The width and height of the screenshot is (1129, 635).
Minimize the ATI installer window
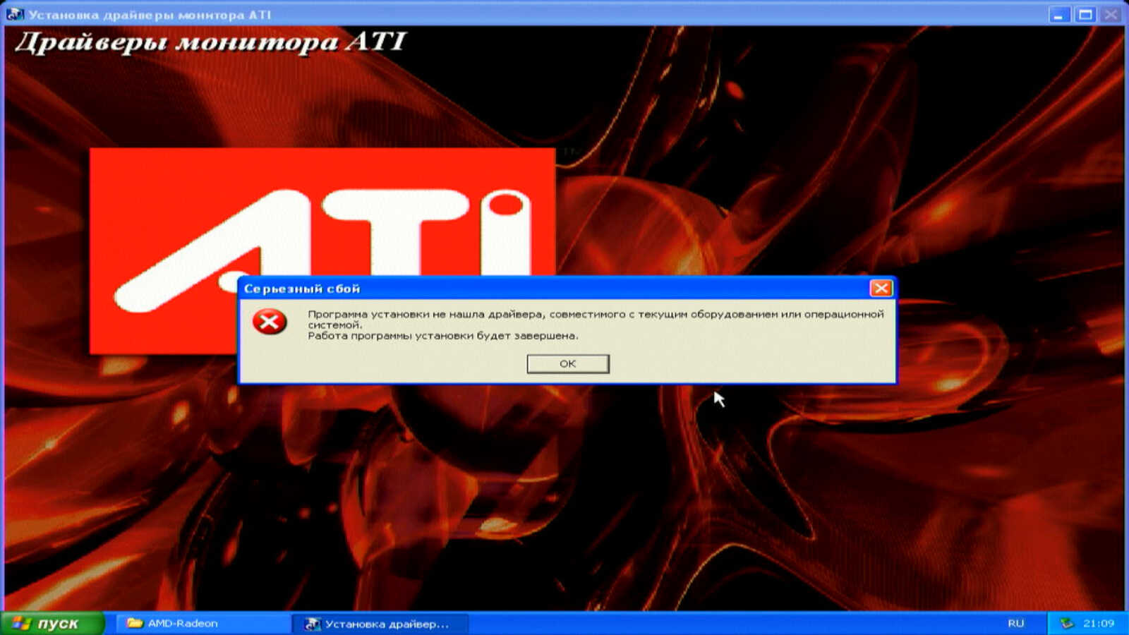coord(1059,14)
